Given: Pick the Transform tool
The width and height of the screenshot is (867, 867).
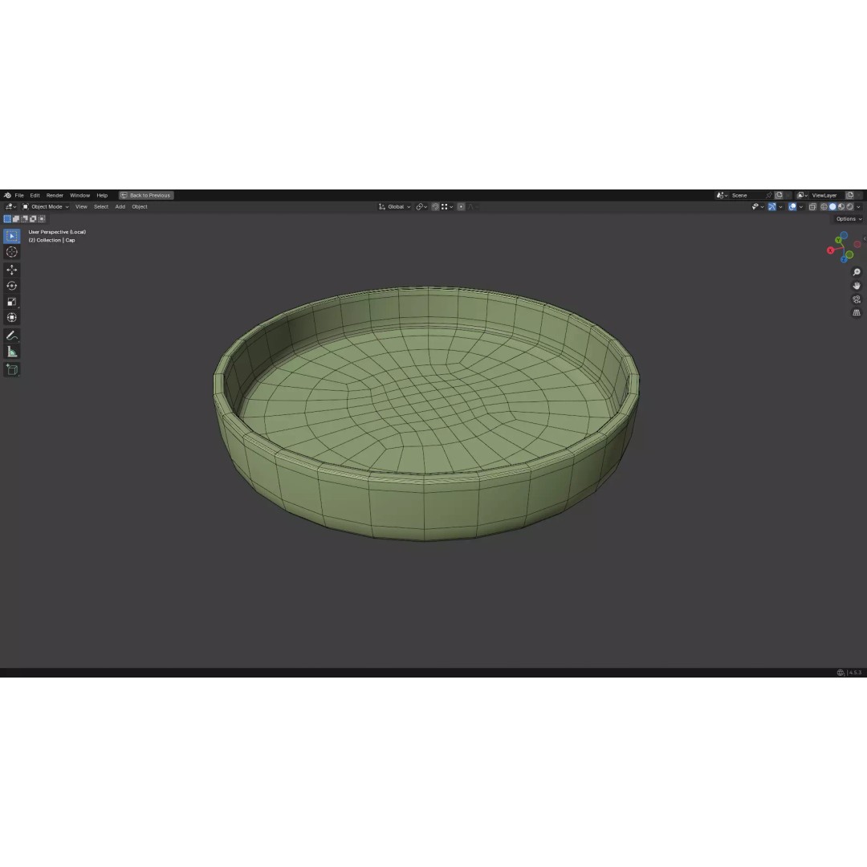Looking at the screenshot, I should (11, 317).
